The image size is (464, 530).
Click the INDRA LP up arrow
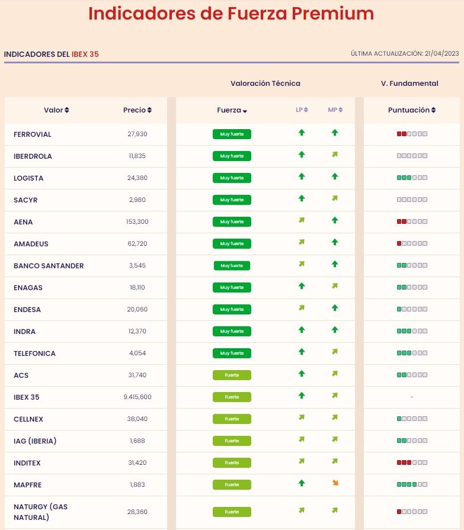pos(302,330)
